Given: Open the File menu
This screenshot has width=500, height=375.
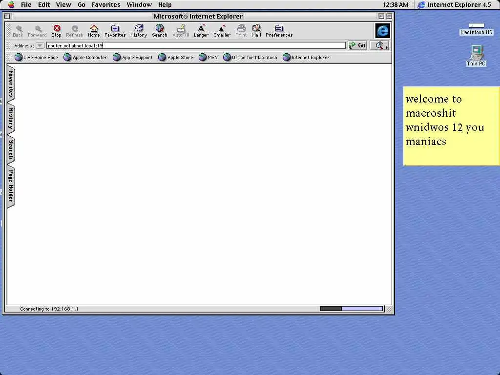Looking at the screenshot, I should (26, 4).
